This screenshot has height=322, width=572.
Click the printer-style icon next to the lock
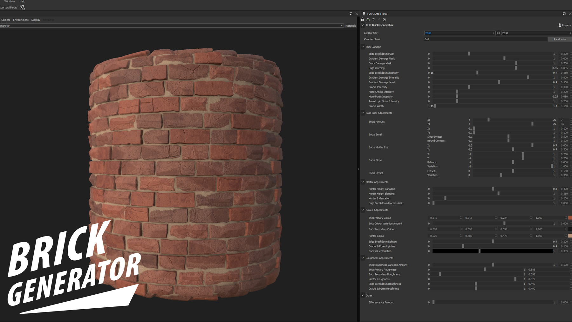368,19
